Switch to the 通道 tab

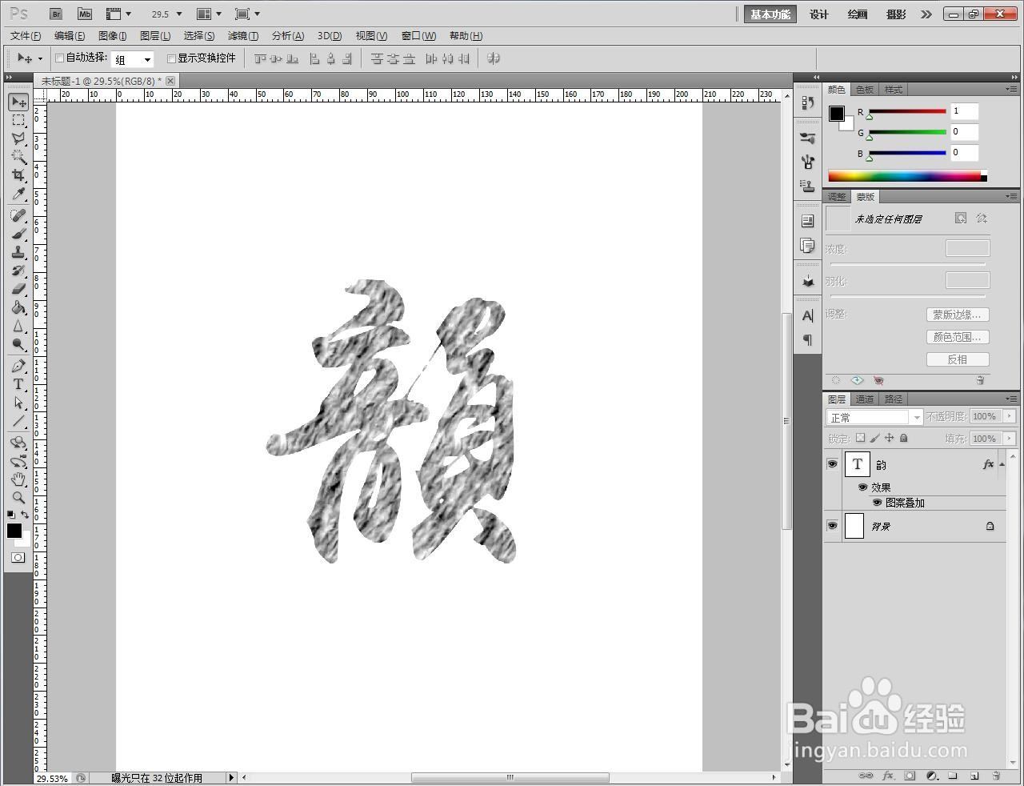(x=865, y=399)
